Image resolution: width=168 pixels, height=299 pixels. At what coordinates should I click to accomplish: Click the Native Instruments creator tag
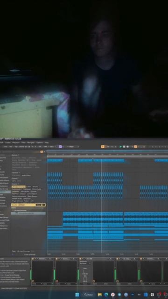[x=19, y=196]
